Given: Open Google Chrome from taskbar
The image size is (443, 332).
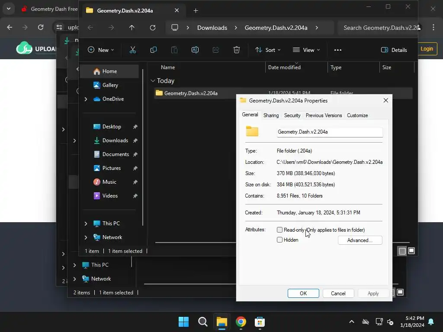Looking at the screenshot, I should (241, 322).
